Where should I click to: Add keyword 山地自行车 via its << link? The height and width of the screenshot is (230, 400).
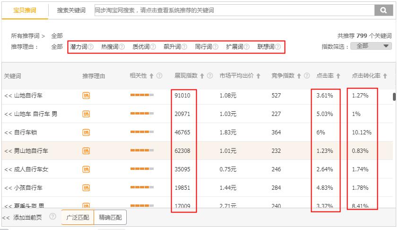(x=8, y=96)
